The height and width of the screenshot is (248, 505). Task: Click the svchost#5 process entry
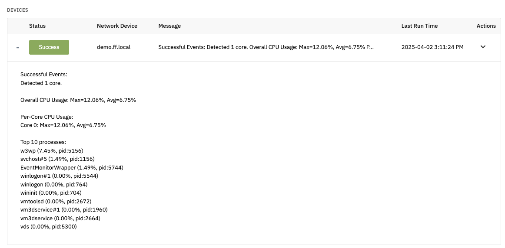(x=57, y=159)
